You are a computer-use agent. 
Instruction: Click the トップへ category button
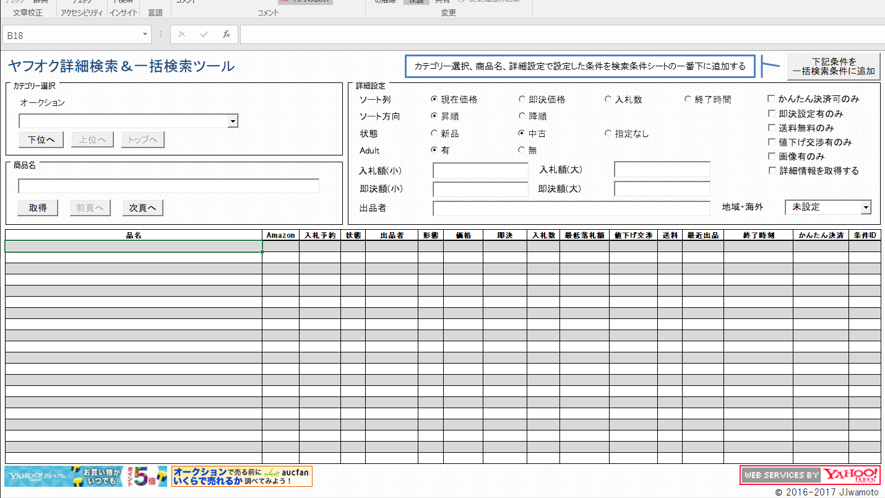(143, 140)
